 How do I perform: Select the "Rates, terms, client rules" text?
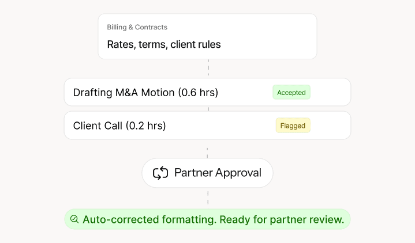point(164,44)
